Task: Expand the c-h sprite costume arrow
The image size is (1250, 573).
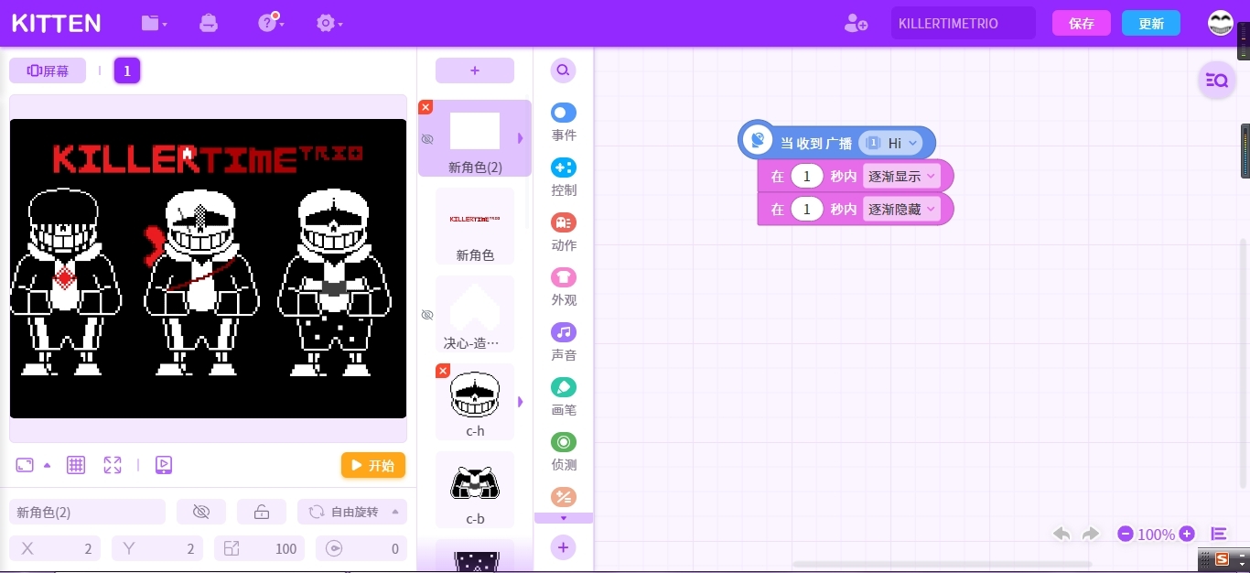Action: [x=521, y=402]
